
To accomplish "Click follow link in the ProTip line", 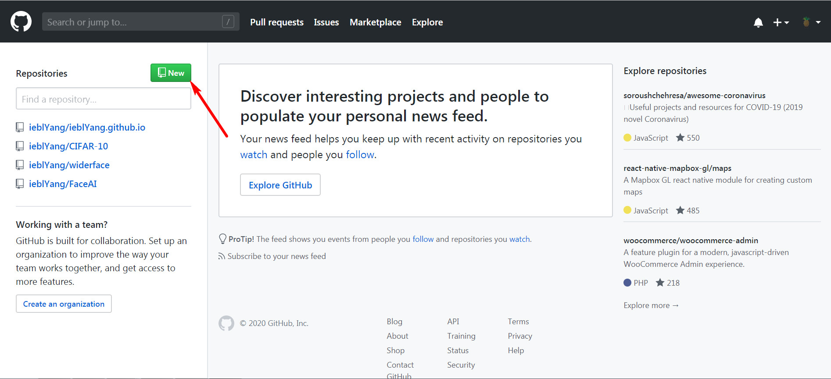I will tap(423, 239).
